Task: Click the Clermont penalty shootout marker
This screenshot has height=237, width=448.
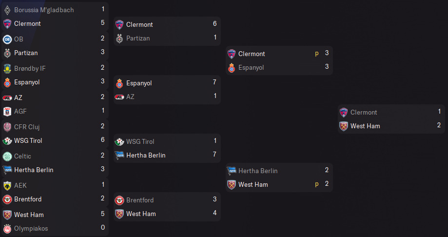Action: (x=316, y=54)
